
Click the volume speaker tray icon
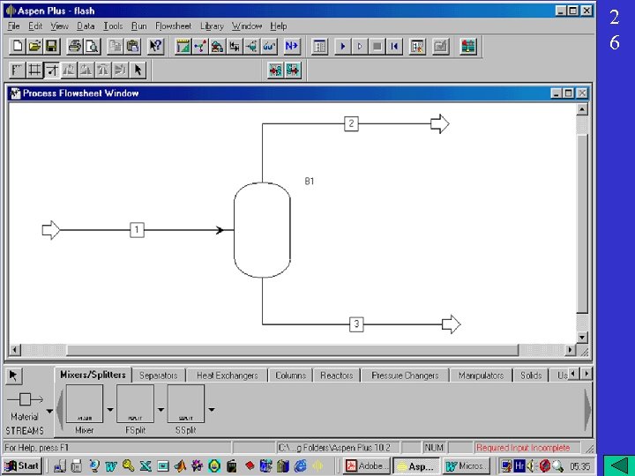pos(531,466)
